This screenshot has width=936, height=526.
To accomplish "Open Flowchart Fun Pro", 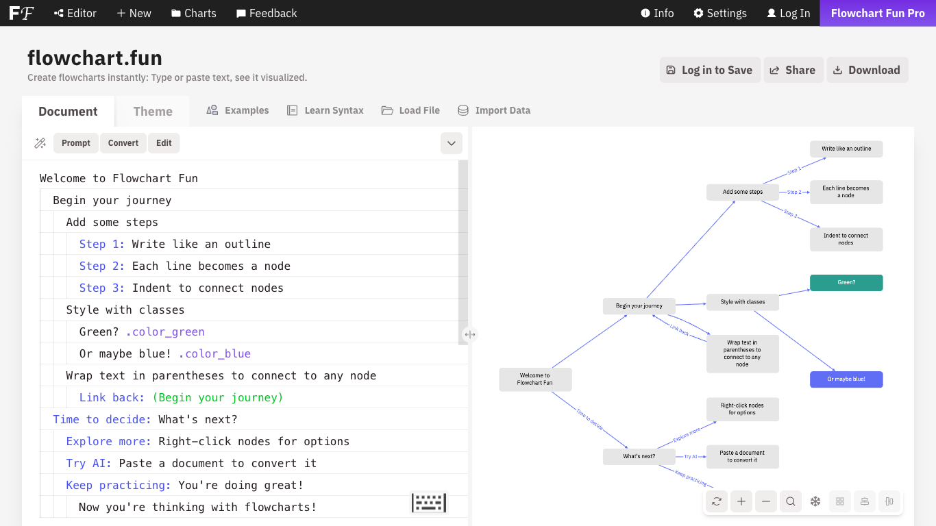I will (x=878, y=13).
